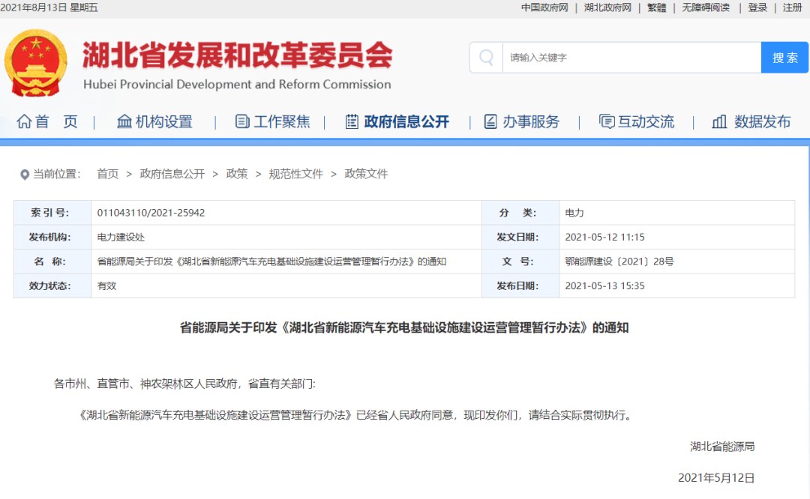Go to 政策文件 in breadcrumb
810x499 pixels.
click(366, 174)
